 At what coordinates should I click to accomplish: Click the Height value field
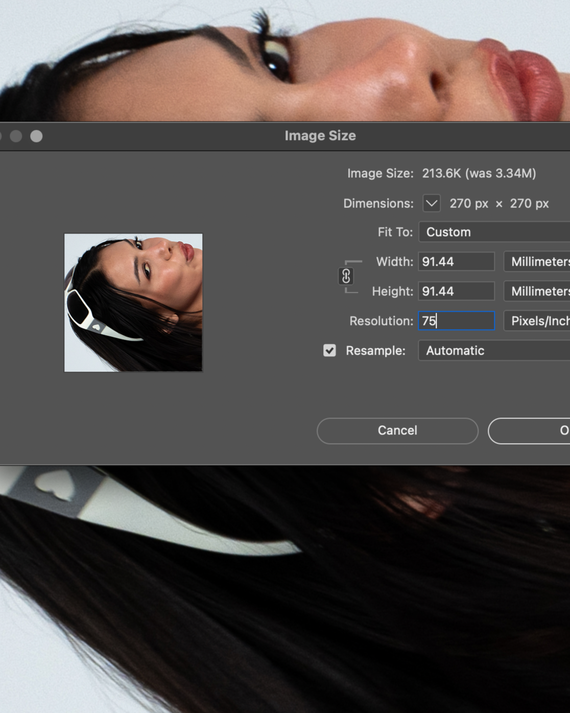coord(457,291)
